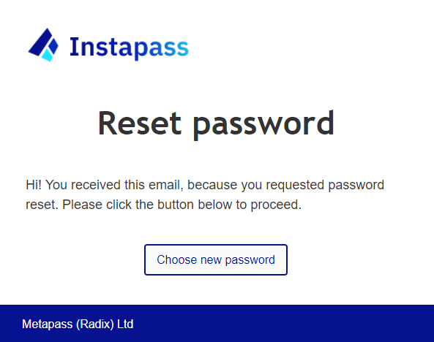
Task: Click the word Radix in the footer
Action: (95, 324)
